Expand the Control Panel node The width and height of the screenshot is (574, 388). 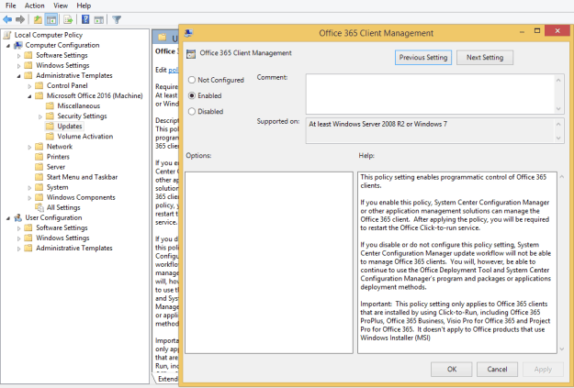pyautogui.click(x=29, y=86)
